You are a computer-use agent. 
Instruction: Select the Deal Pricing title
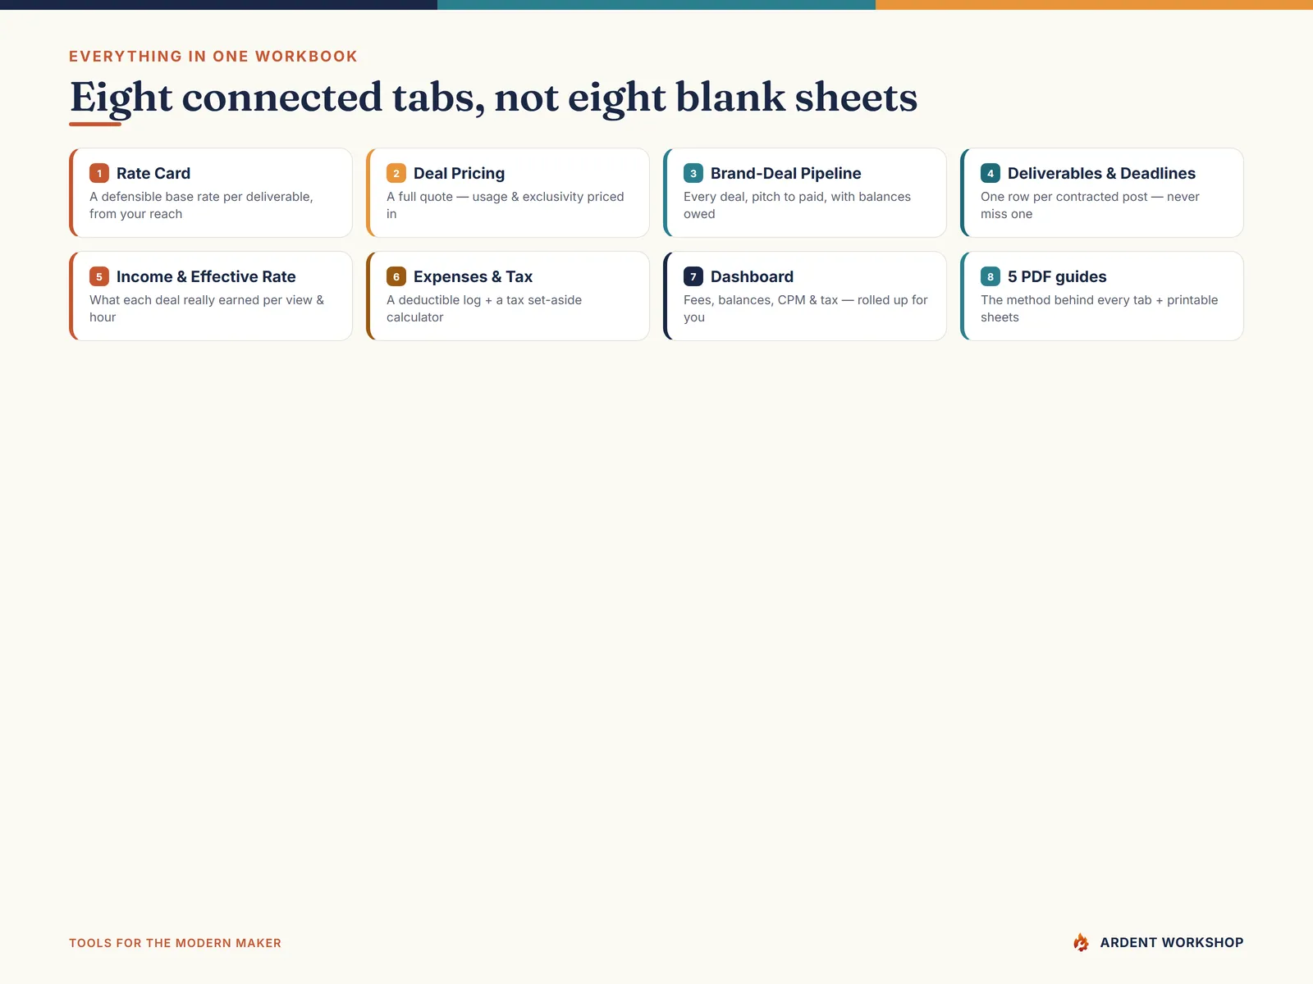click(459, 173)
